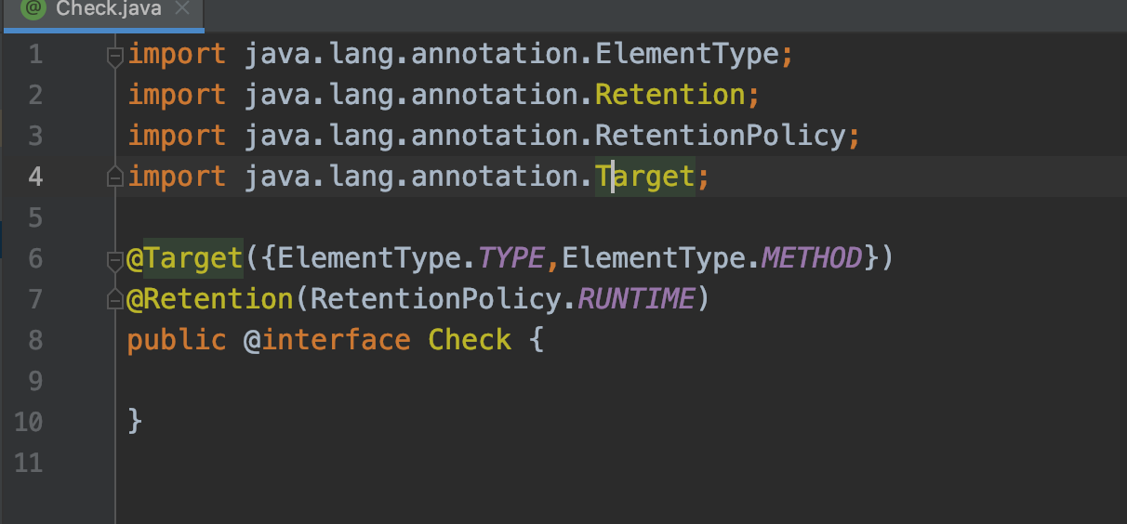Click the closing brace on line 10
The width and height of the screenshot is (1127, 524).
(x=135, y=422)
